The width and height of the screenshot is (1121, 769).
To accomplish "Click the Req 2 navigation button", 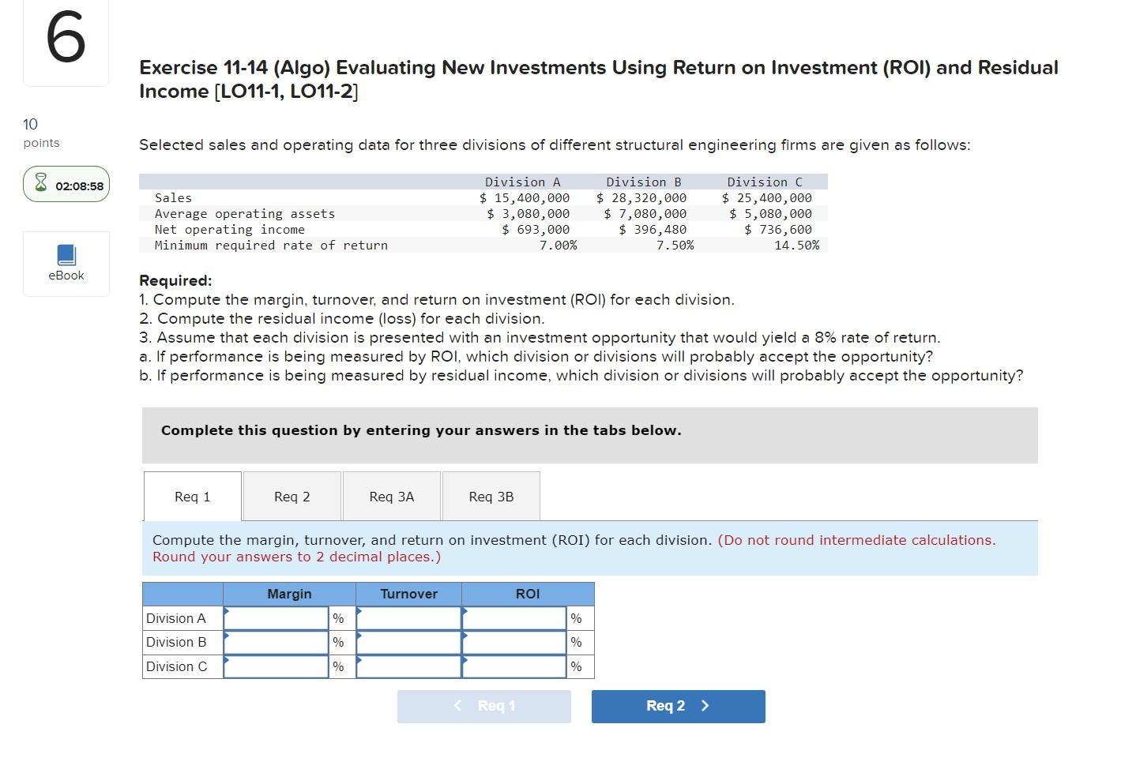I will pos(677,706).
